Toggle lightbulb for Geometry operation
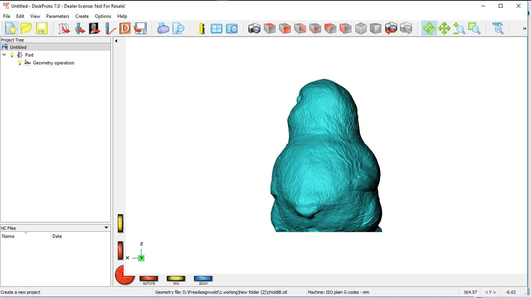531x298 pixels. coord(20,63)
